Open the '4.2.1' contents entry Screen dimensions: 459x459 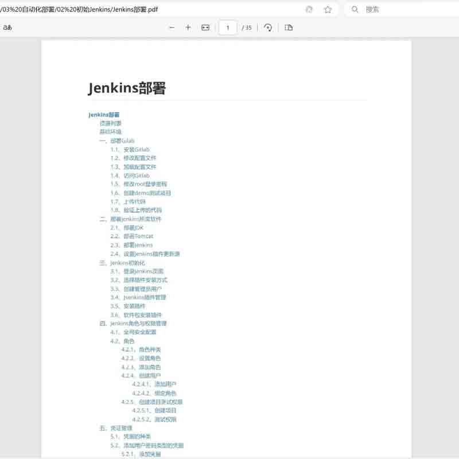[x=141, y=349]
